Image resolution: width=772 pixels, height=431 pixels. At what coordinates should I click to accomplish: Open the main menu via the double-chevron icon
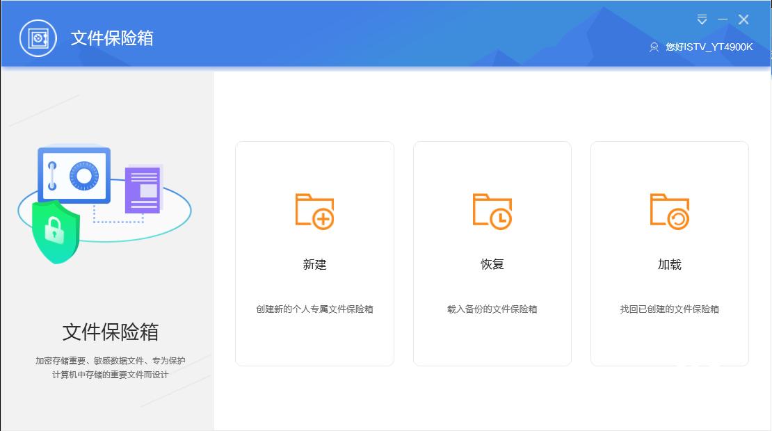pyautogui.click(x=702, y=19)
